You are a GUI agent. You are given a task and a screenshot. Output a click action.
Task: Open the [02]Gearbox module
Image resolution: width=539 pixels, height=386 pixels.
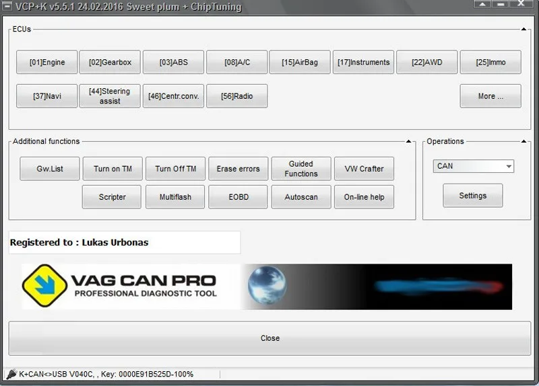[110, 62]
